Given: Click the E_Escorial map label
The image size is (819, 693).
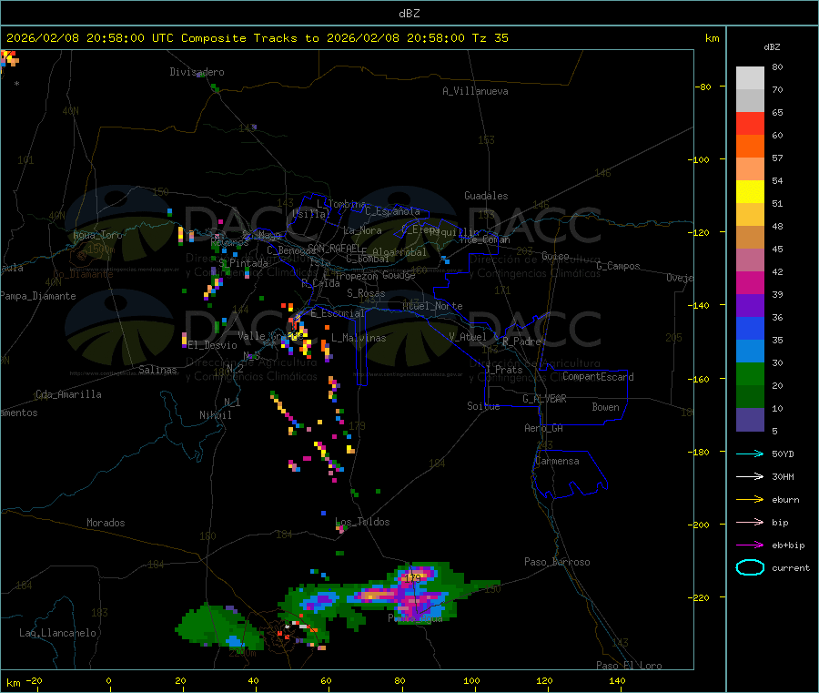Looking at the screenshot, I should click(338, 313).
